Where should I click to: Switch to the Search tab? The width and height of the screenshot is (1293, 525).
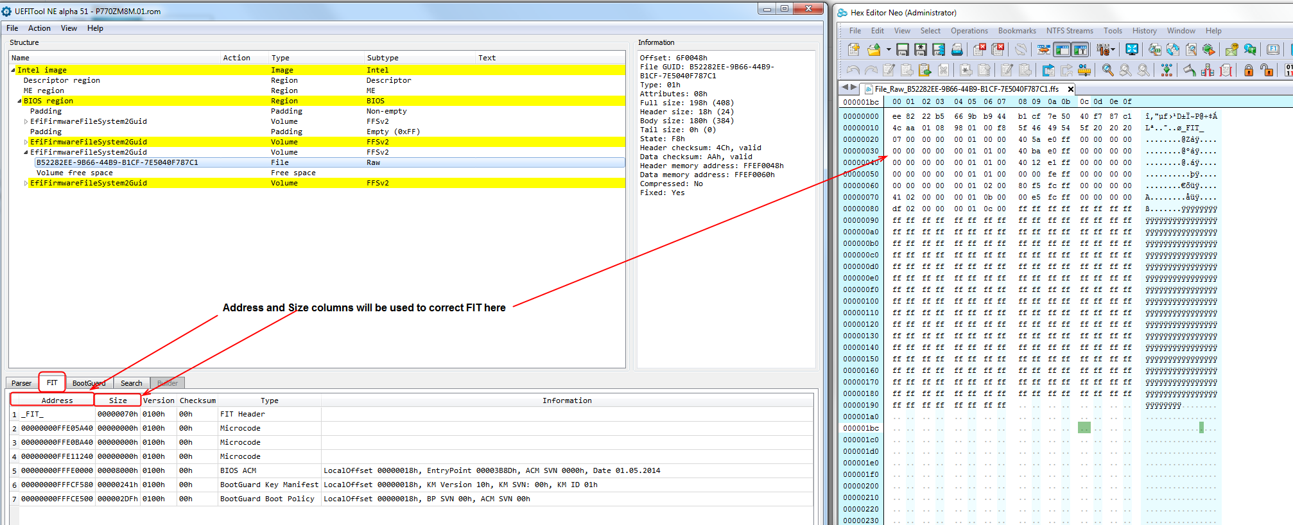coord(132,383)
